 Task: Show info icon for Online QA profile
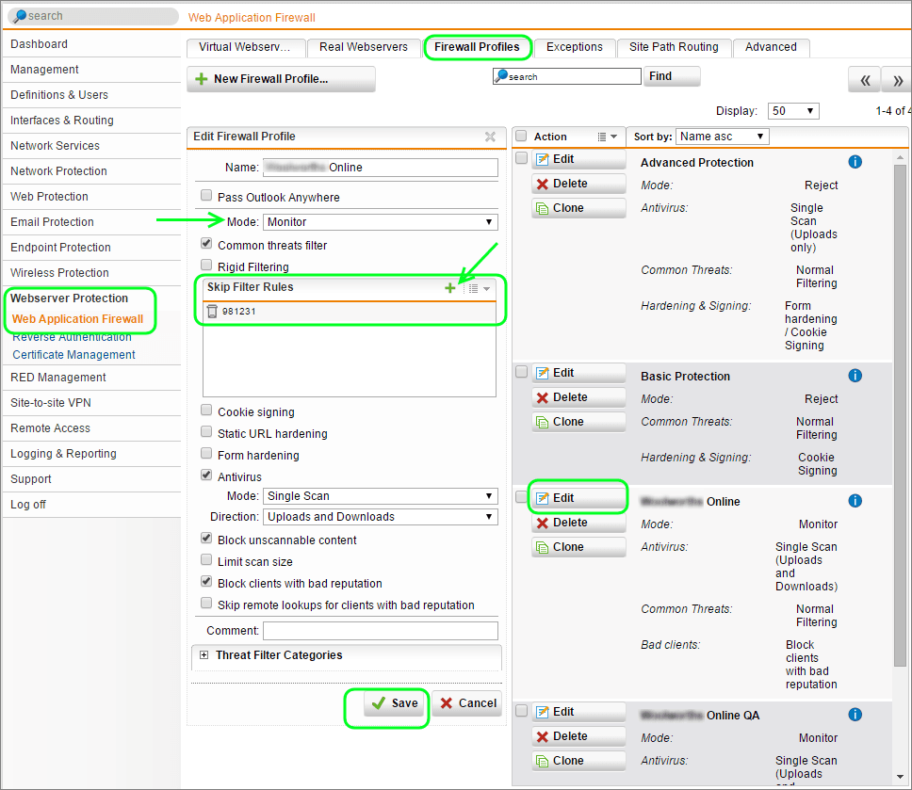(855, 715)
